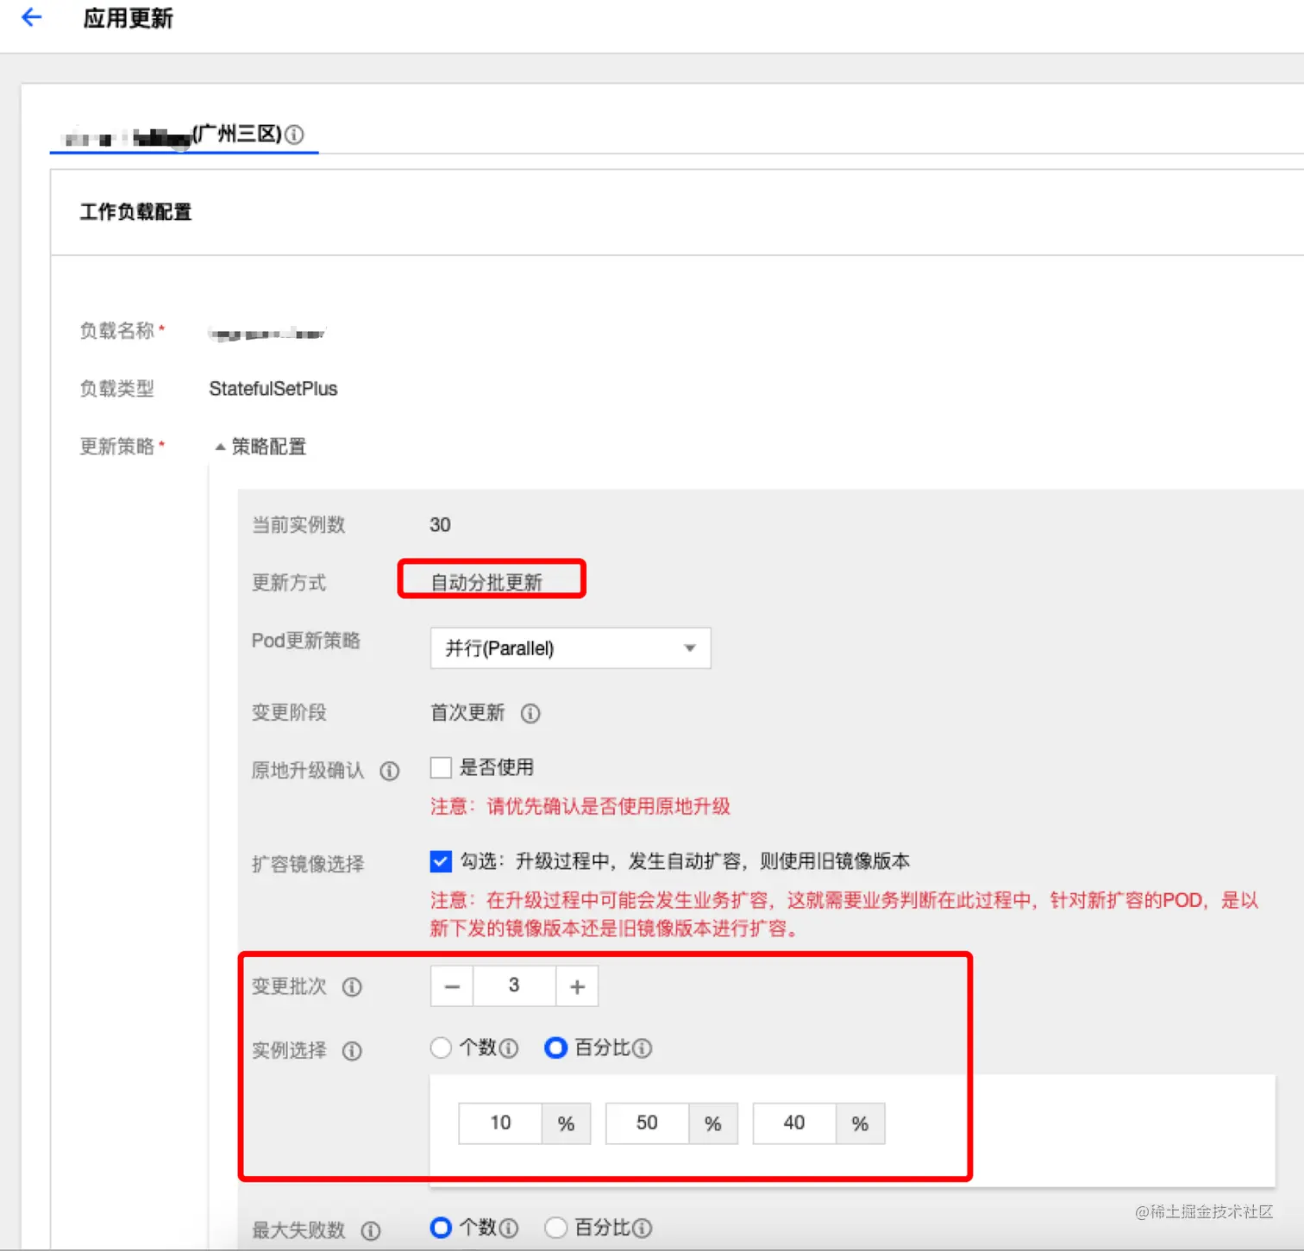
Task: Enable the 是否使用 in-place upgrade checkbox
Action: click(x=441, y=767)
